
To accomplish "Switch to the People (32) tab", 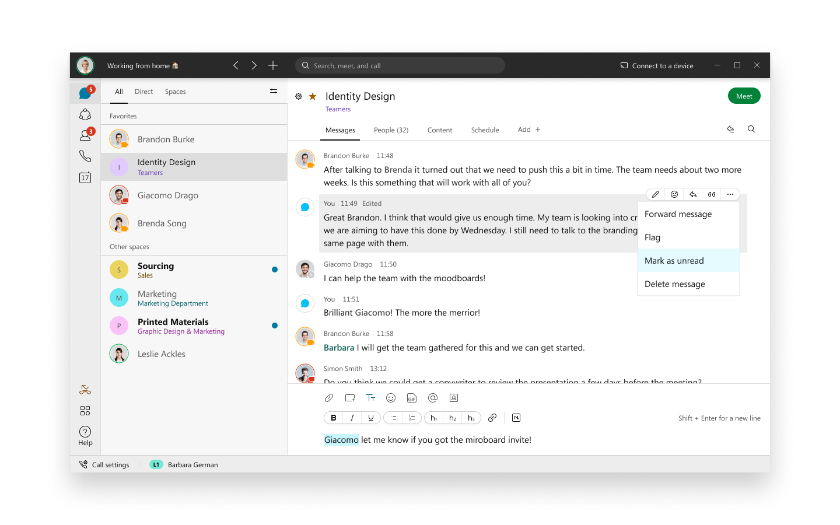I will click(x=391, y=130).
